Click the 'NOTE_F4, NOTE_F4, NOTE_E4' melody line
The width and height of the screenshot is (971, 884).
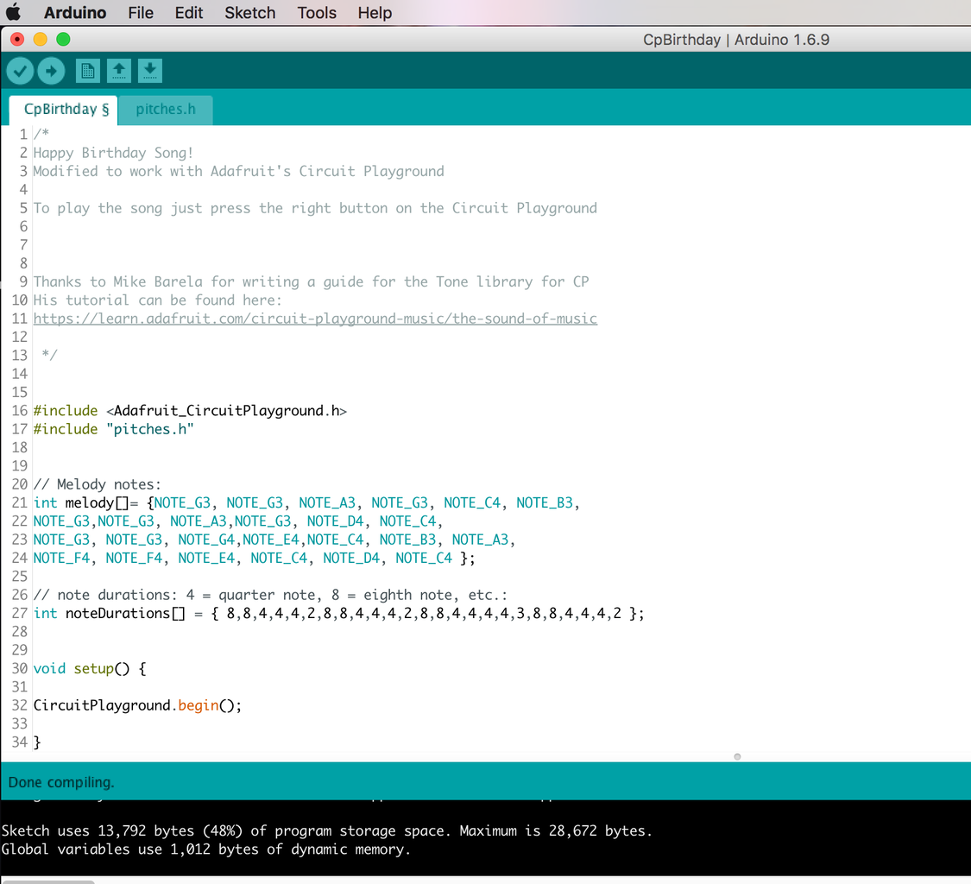click(x=255, y=559)
